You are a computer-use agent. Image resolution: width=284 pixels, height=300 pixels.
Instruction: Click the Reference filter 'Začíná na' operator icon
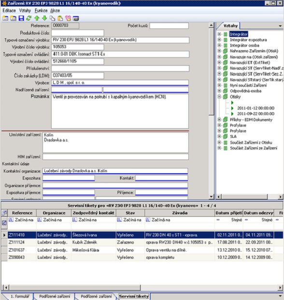[11, 220]
